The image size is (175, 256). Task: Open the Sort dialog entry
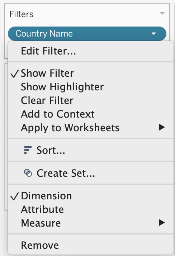pos(91,150)
